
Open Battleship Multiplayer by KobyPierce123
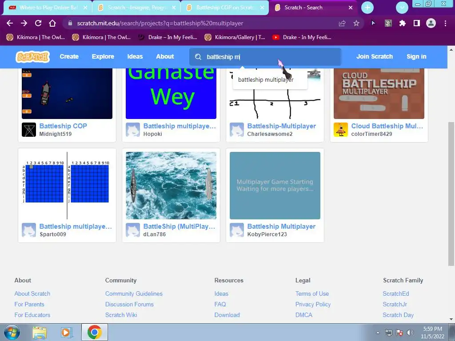[x=281, y=226]
